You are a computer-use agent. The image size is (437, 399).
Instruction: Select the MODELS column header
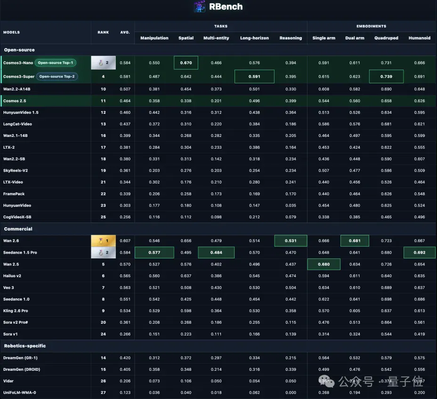[11, 32]
